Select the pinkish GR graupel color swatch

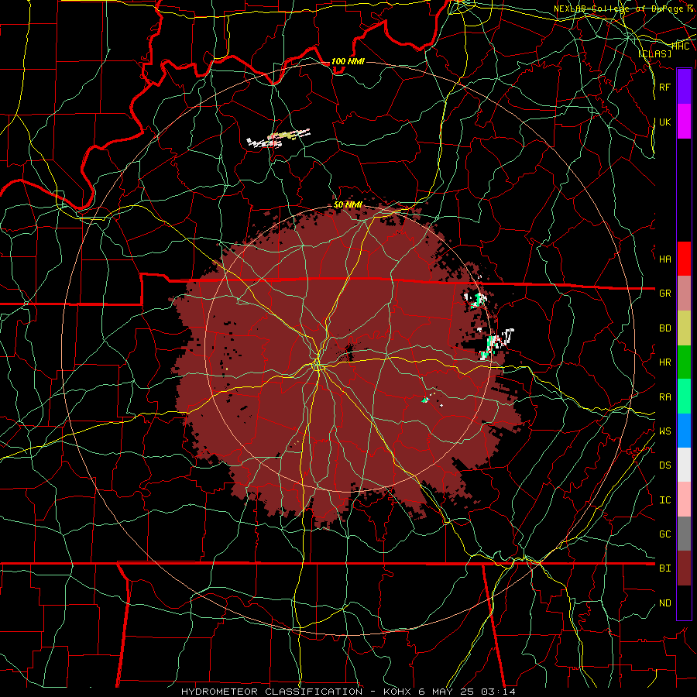pos(684,294)
